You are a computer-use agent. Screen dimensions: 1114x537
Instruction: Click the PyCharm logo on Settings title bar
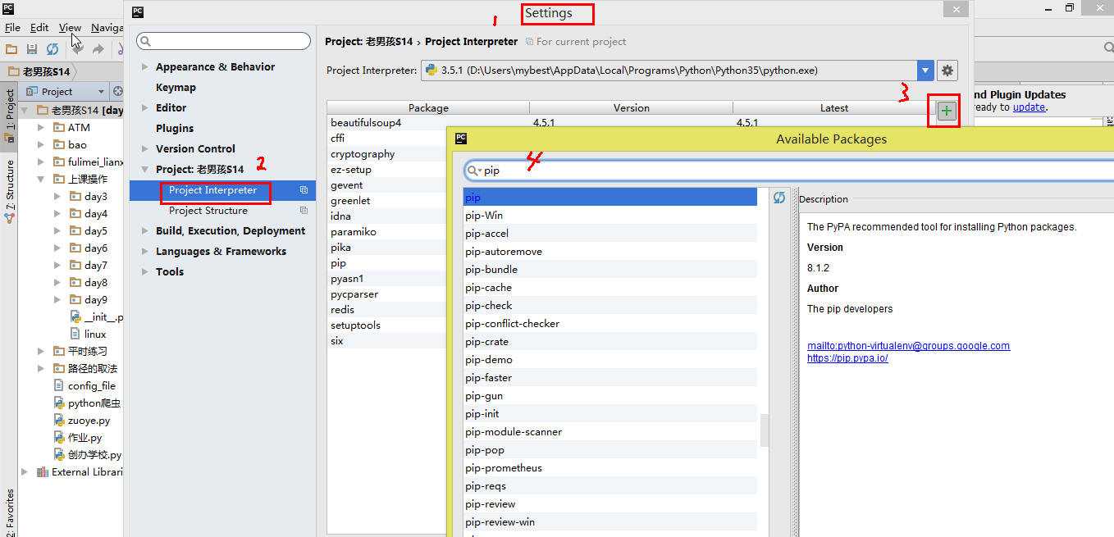tap(138, 12)
